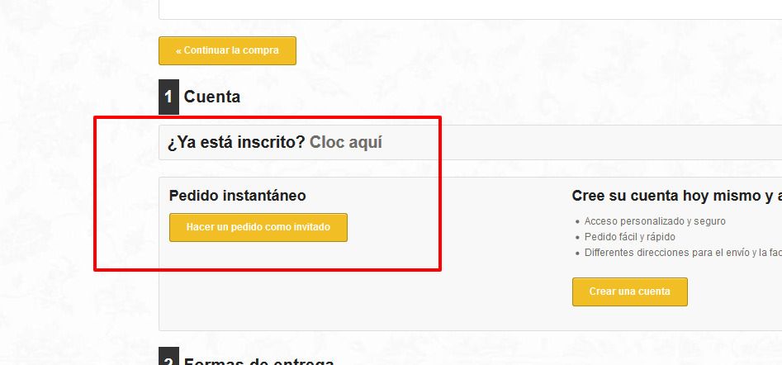This screenshot has width=782, height=365.
Task: Place order via Hacer un pedido como invitado
Action: (258, 227)
